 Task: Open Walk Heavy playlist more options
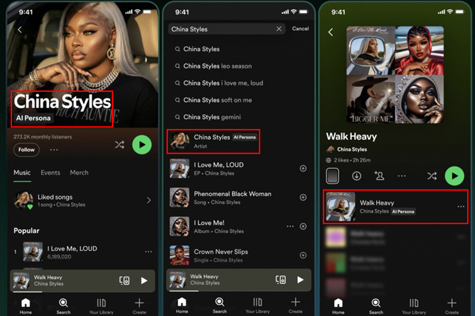[x=402, y=176]
